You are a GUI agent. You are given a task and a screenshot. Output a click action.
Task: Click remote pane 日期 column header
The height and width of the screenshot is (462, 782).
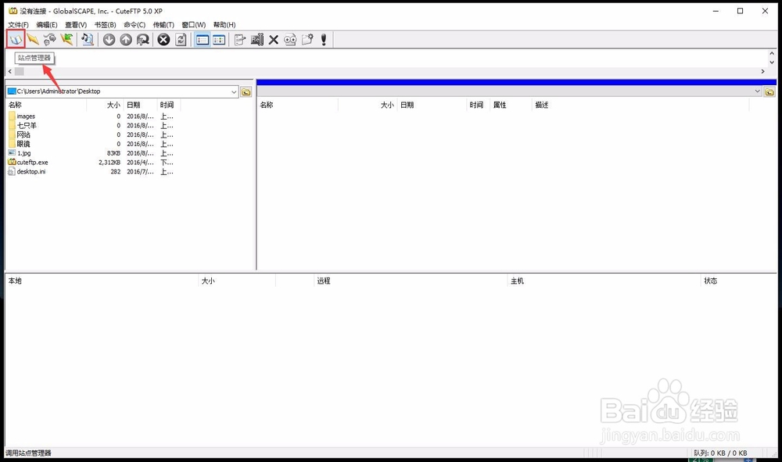[x=432, y=105]
